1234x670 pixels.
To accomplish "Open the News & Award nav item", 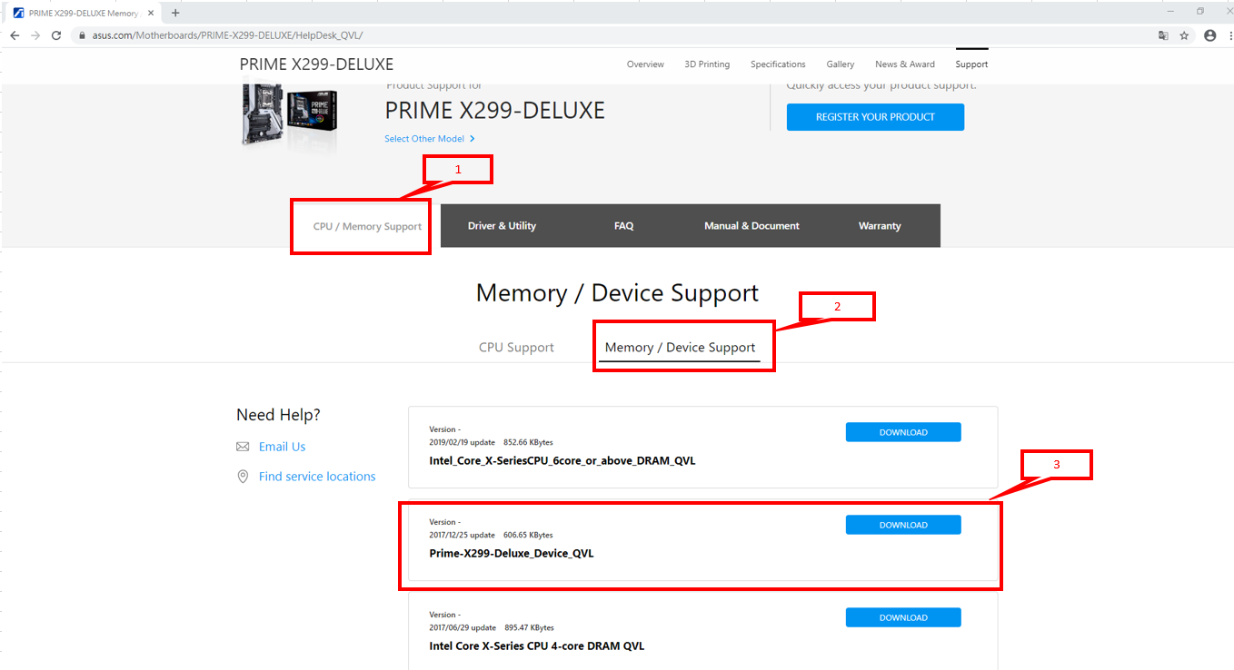I will coord(905,64).
